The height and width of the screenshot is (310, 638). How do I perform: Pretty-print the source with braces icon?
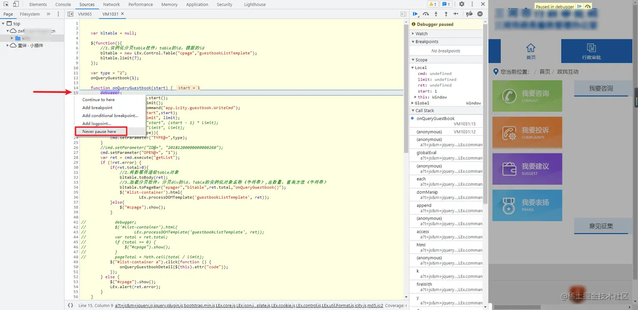click(x=70, y=305)
